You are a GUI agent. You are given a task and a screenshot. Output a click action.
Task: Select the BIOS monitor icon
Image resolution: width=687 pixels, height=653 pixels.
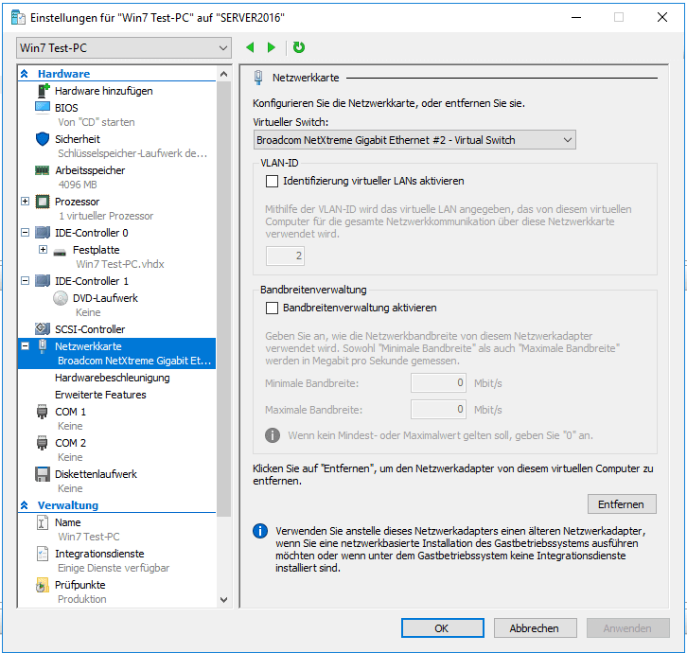[x=43, y=108]
